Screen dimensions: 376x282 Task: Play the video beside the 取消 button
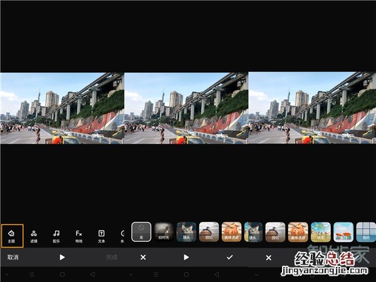click(62, 258)
